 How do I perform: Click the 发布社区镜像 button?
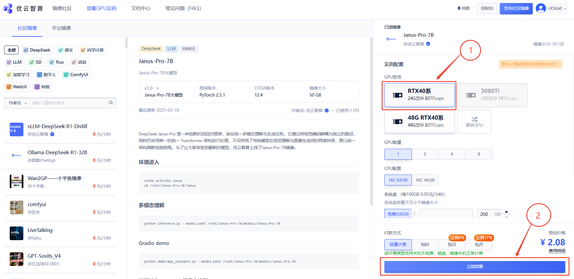tap(516, 9)
